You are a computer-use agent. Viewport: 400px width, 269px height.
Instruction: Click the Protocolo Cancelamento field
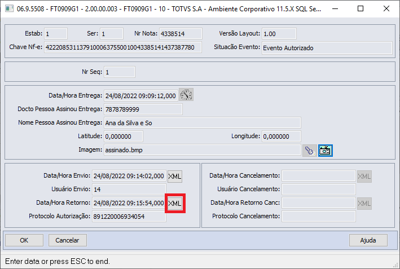point(319,216)
